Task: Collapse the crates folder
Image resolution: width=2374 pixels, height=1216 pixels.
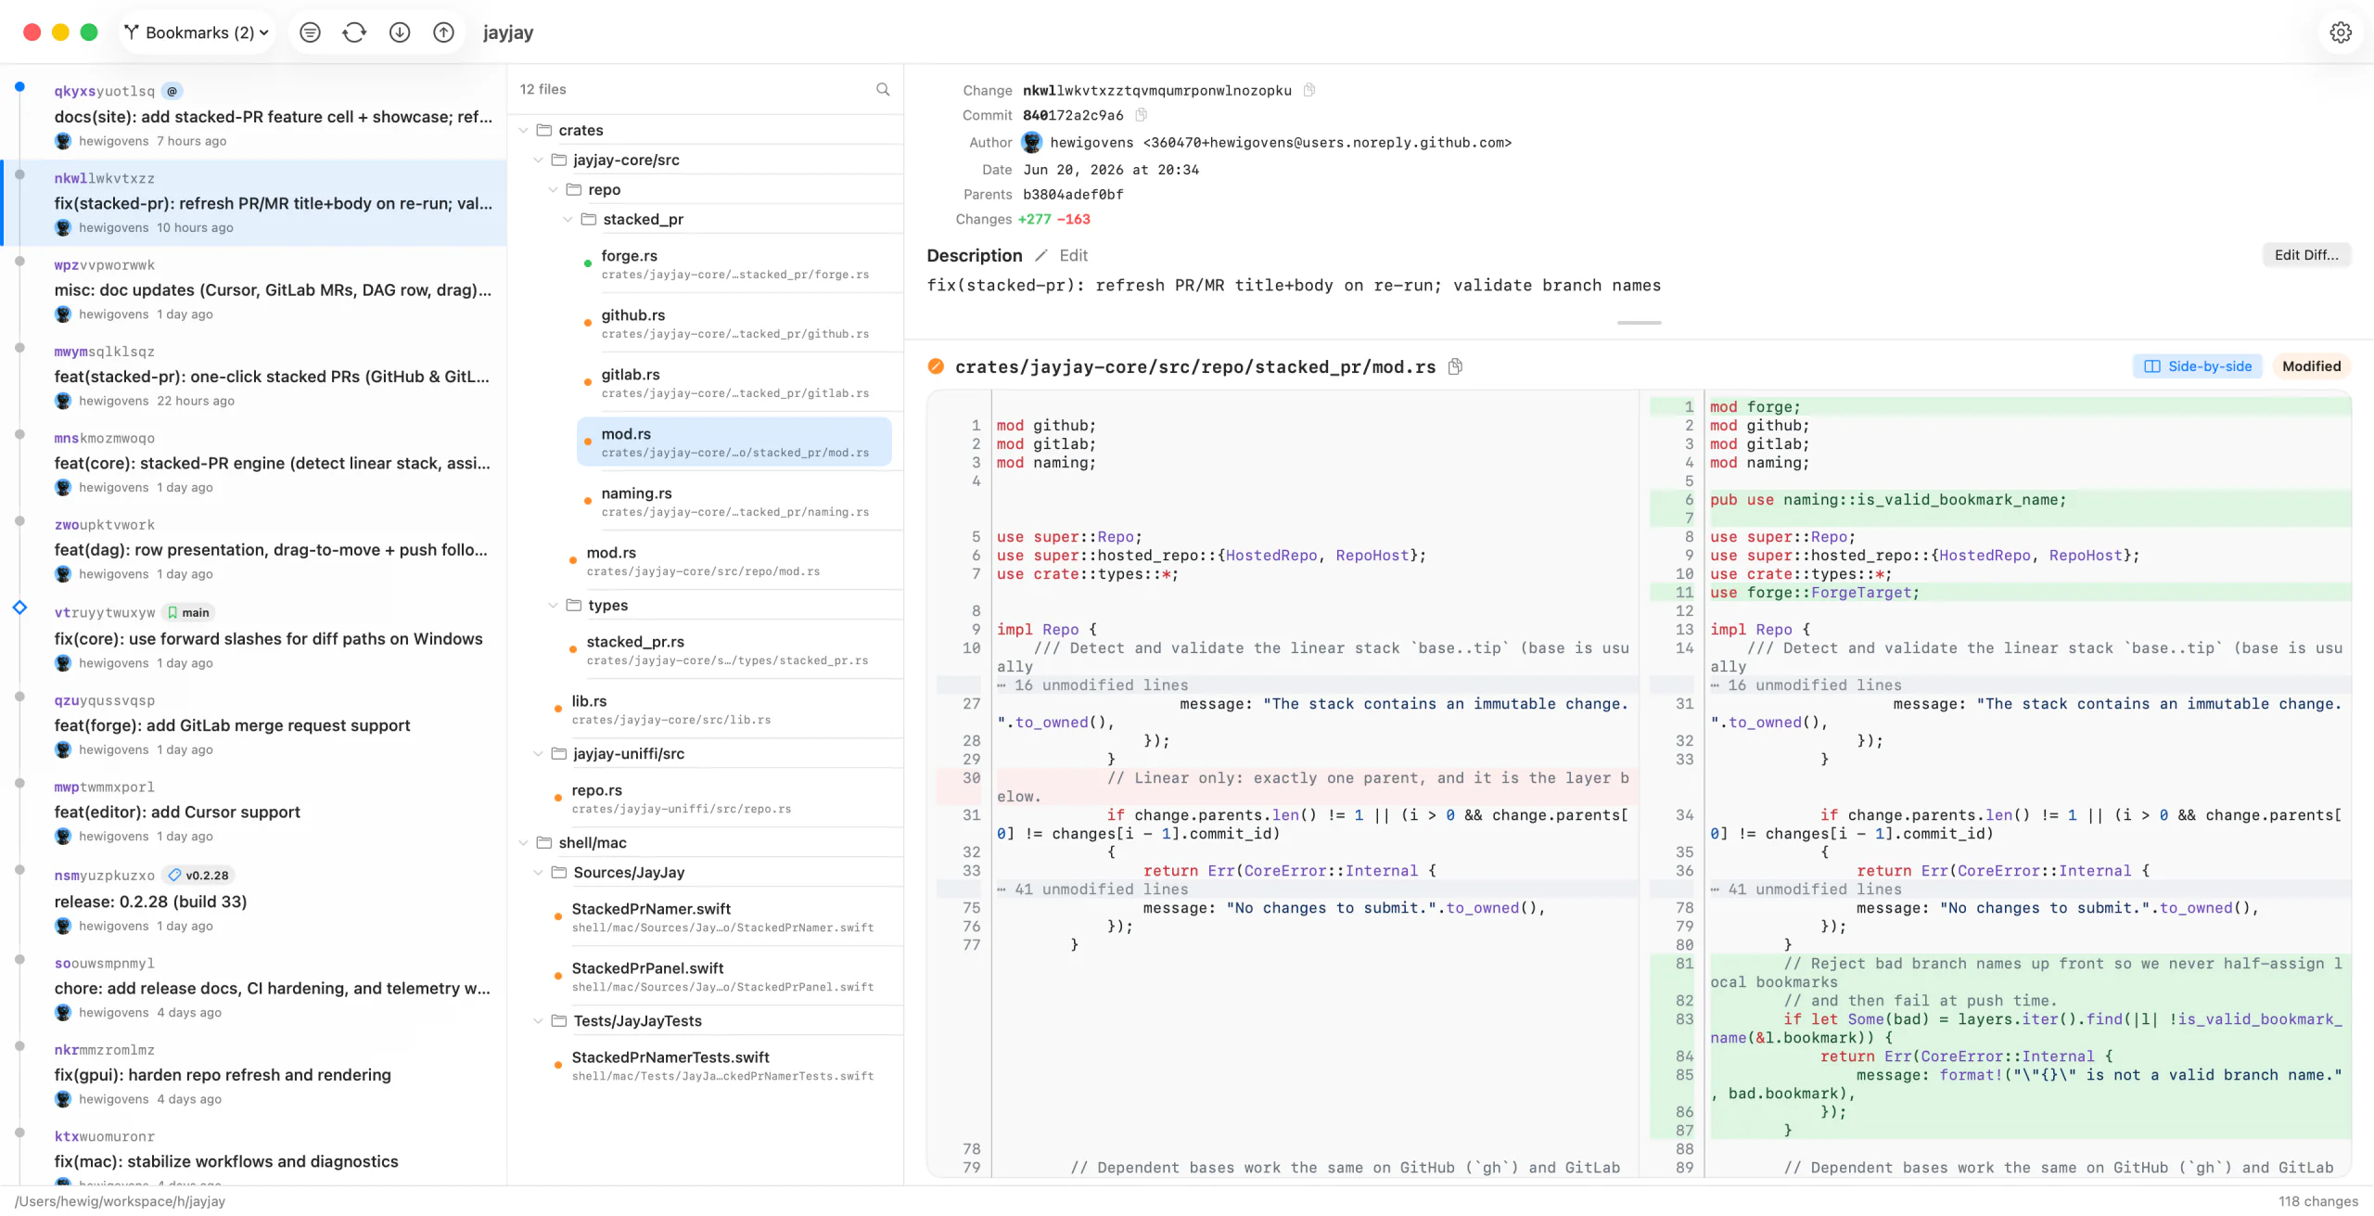Action: pos(523,130)
